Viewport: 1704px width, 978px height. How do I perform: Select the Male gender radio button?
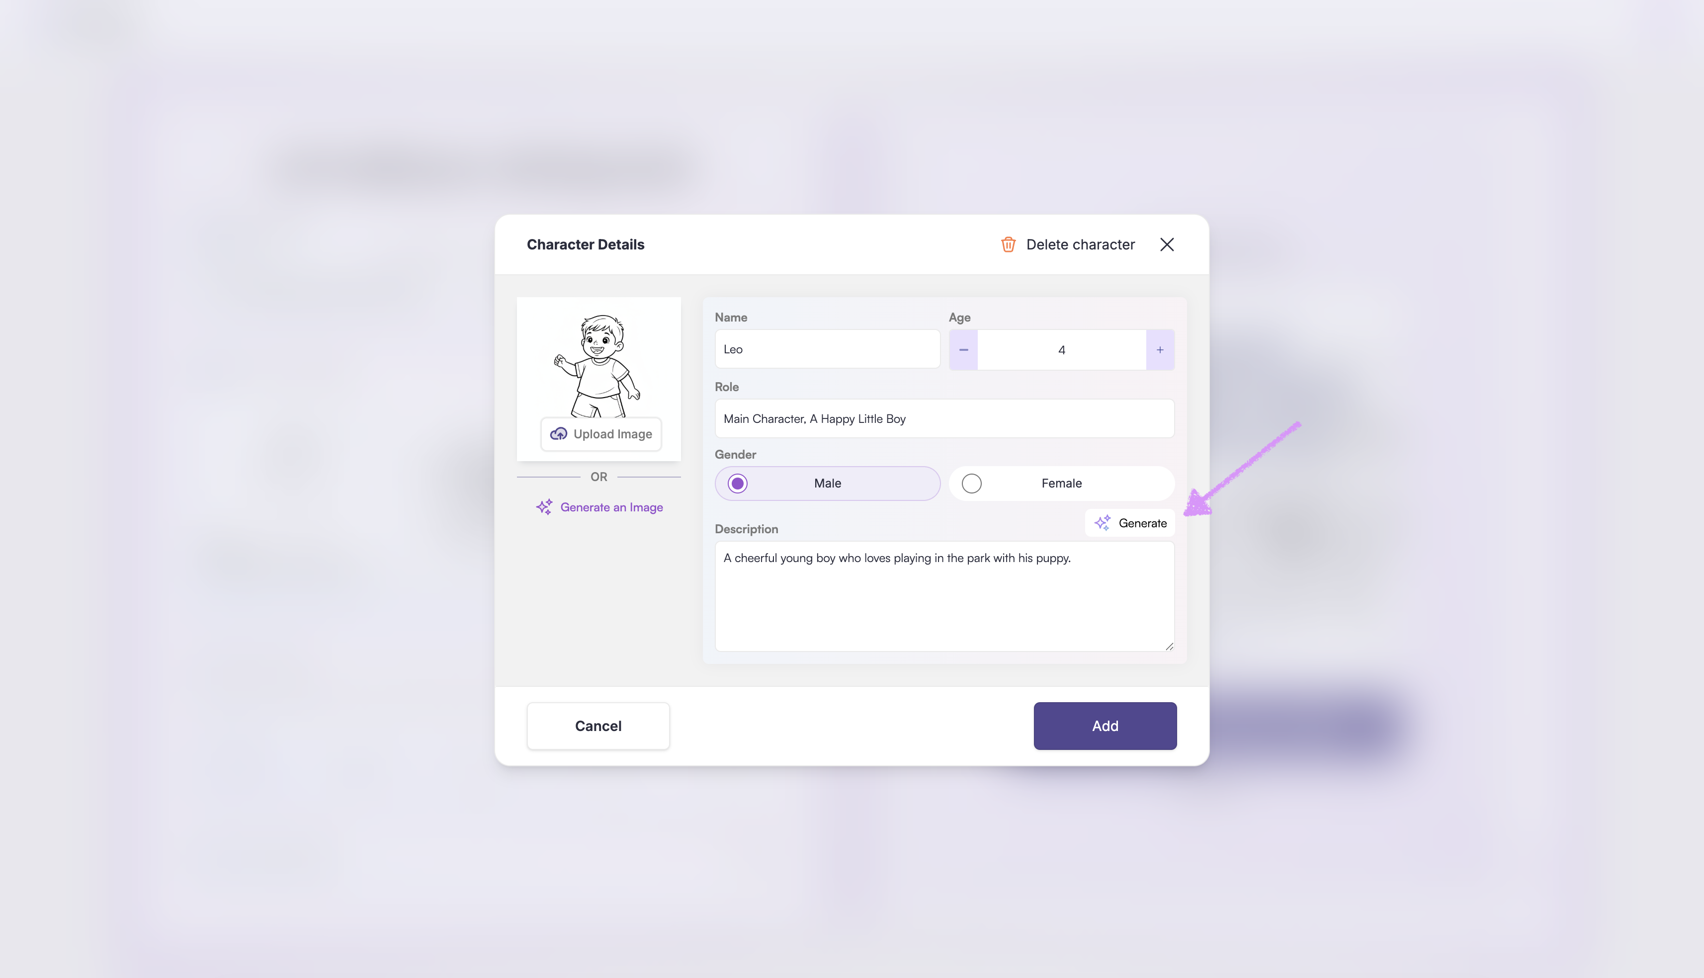(x=738, y=484)
